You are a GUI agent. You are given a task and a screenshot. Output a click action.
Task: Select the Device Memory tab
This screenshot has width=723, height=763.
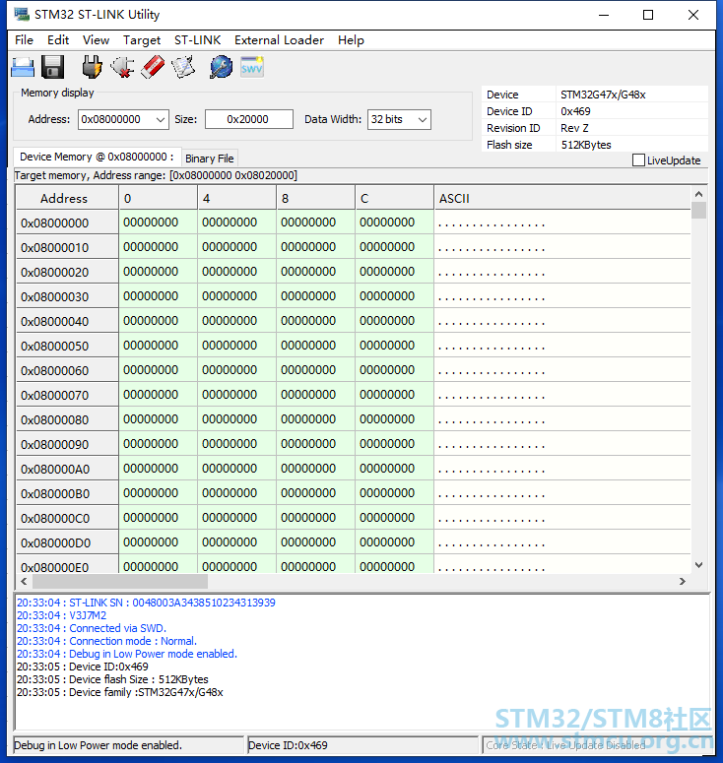97,157
